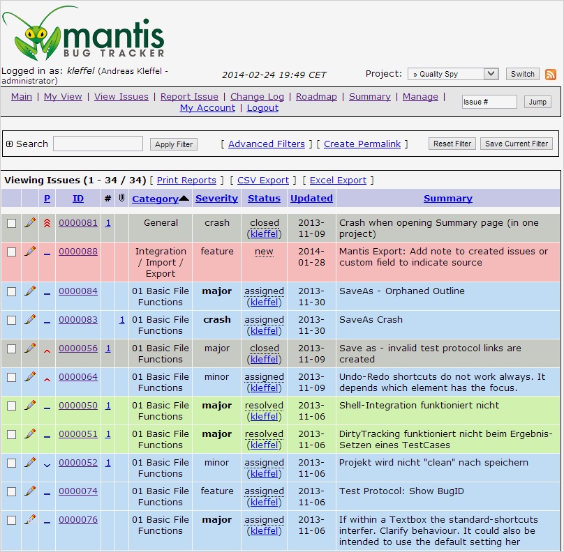564x552 pixels.
Task: Sort issues by ID column
Action: (78, 198)
